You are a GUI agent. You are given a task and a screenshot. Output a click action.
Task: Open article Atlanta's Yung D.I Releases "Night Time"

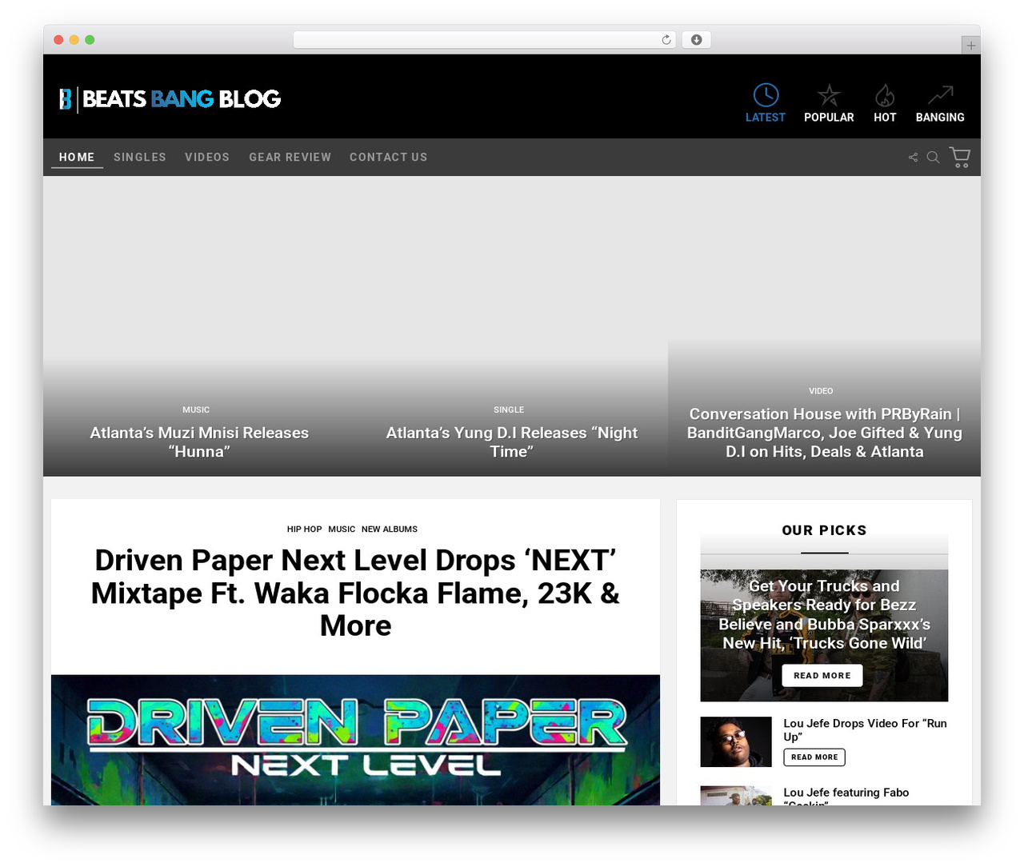(512, 442)
